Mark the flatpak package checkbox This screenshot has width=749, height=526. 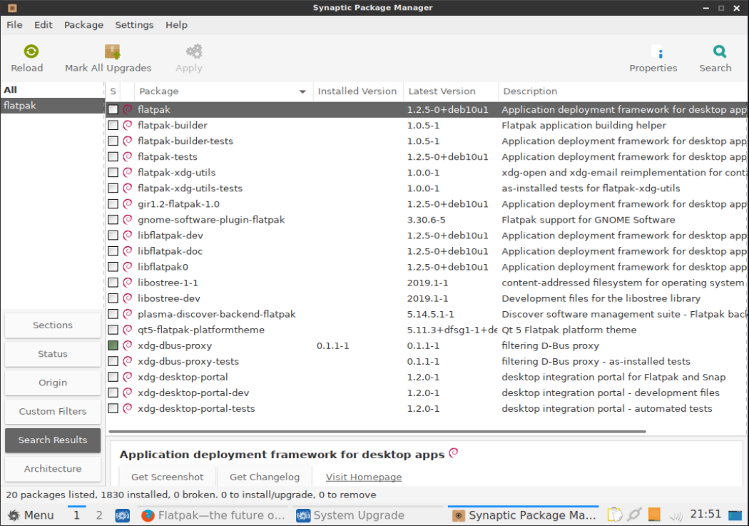[113, 109]
